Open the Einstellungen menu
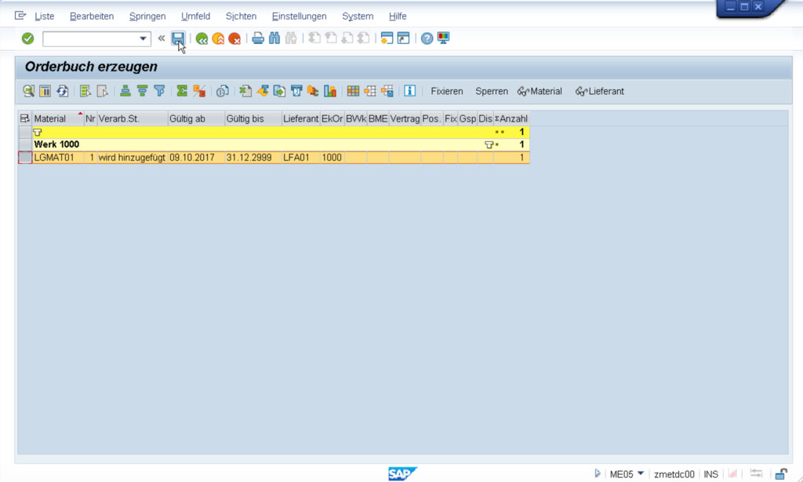This screenshot has width=803, height=482. point(299,16)
